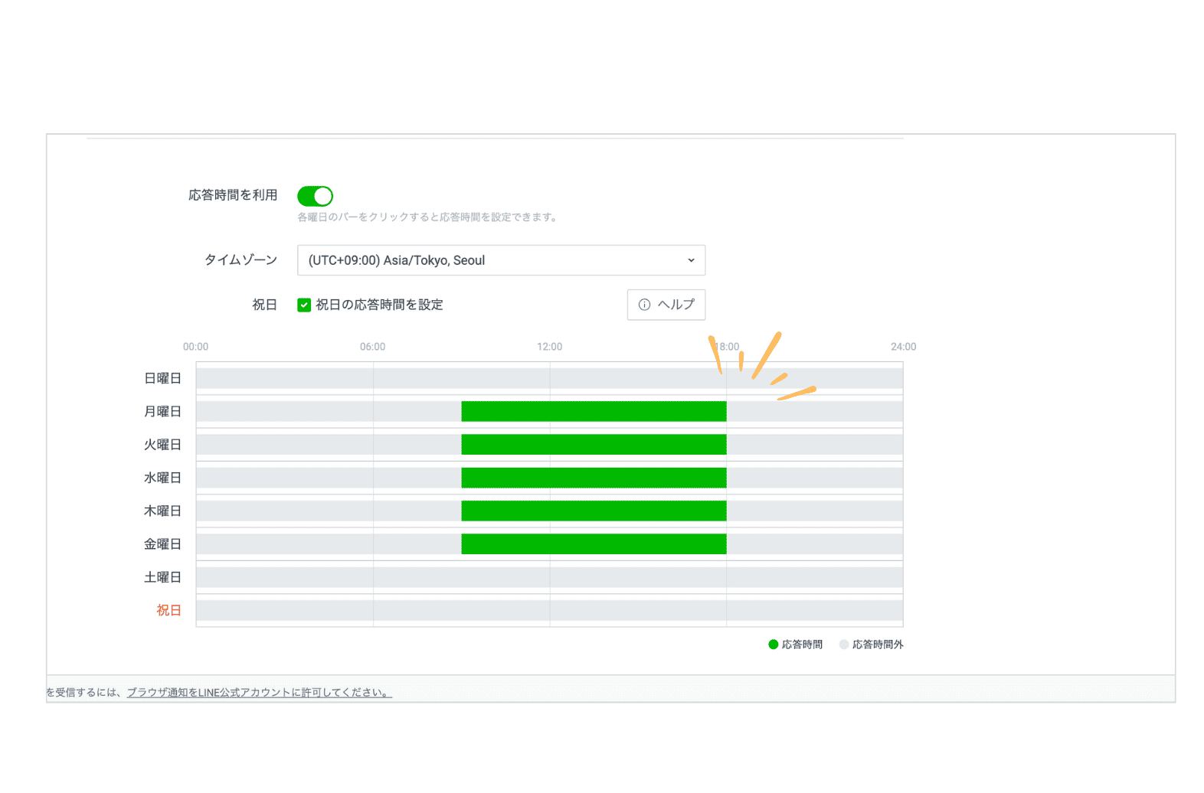Toggle the 応答時間を利用 switch off

pyautogui.click(x=315, y=197)
